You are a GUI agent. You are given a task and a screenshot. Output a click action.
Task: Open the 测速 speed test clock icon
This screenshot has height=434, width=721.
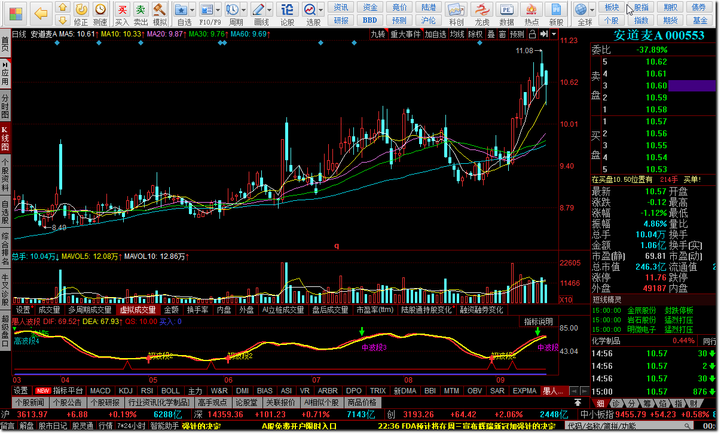point(100,10)
